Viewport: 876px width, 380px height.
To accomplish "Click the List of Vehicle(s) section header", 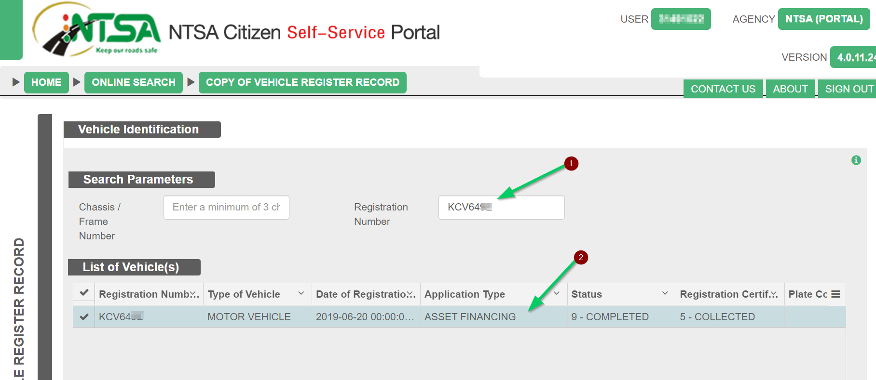I will pos(134,267).
